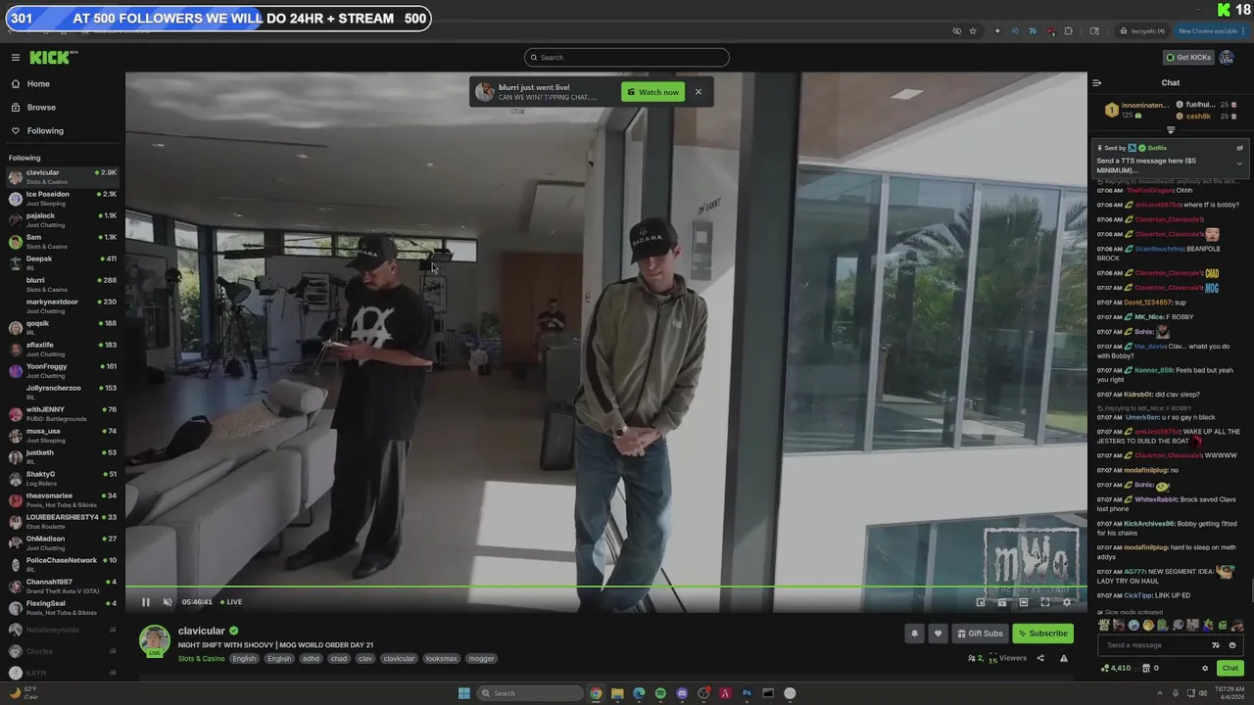Open chat settings gear
This screenshot has height=705, width=1254.
click(x=1205, y=669)
